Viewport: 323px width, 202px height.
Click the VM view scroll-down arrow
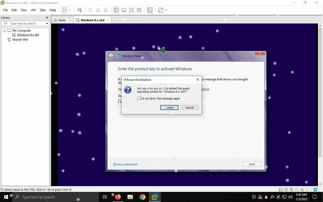(320, 184)
